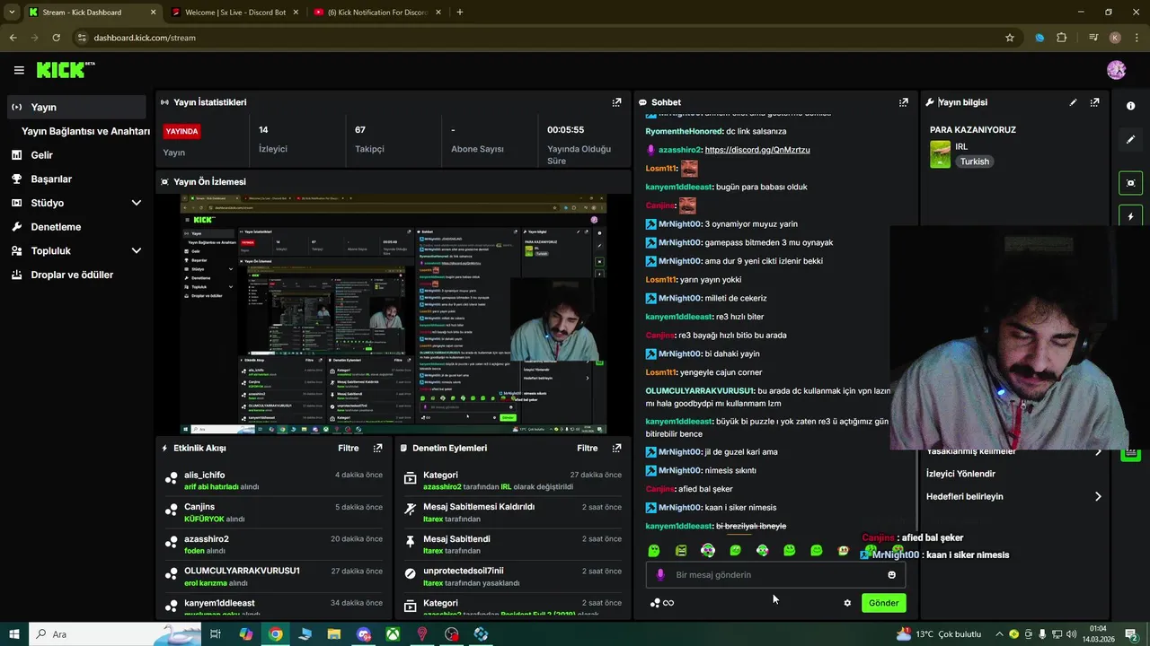Screen dimensions: 1150x646
Task: Click the camera focus icon in right sidebar
Action: pos(1130,183)
